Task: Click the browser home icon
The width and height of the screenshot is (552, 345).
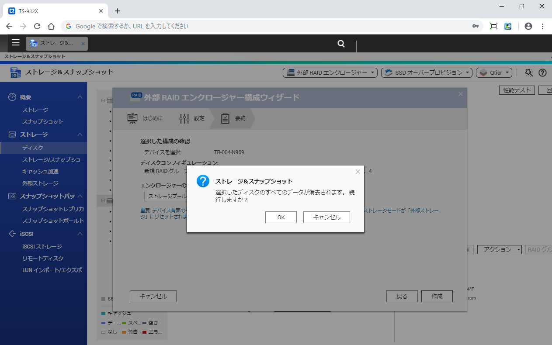Action: click(x=51, y=26)
